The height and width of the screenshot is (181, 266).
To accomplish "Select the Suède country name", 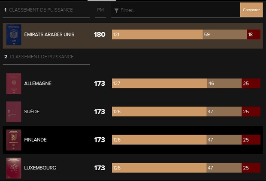I will pyautogui.click(x=32, y=112).
